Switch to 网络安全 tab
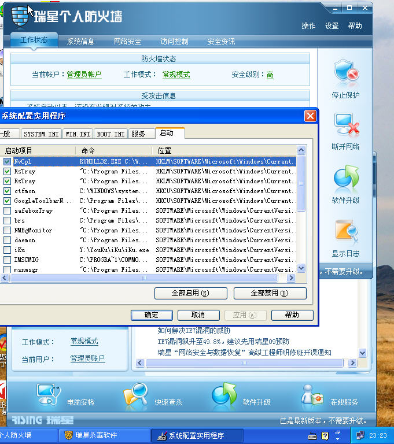The image size is (394, 444). coord(127,42)
